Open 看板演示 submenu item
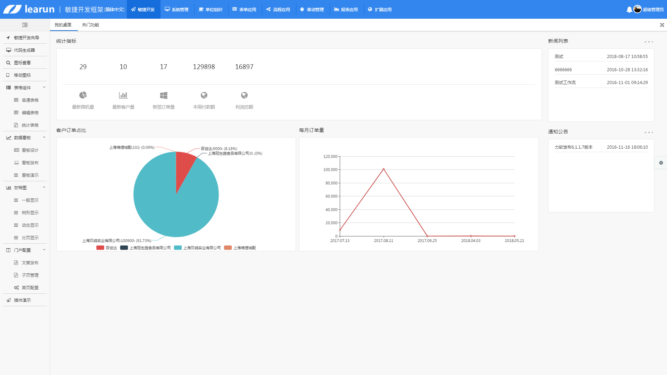 (26, 175)
